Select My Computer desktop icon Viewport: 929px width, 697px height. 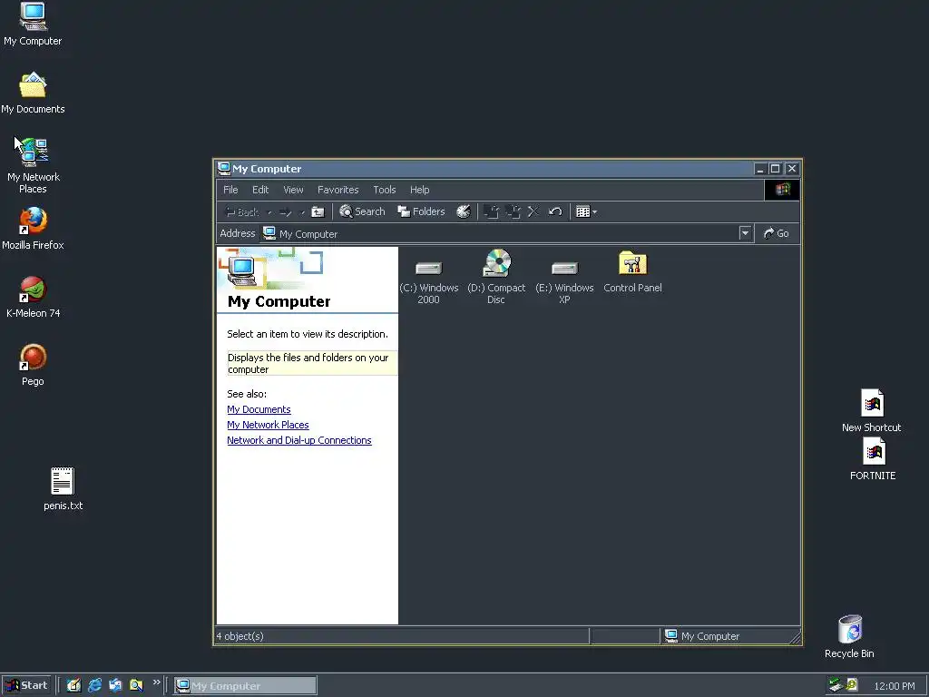click(x=33, y=24)
